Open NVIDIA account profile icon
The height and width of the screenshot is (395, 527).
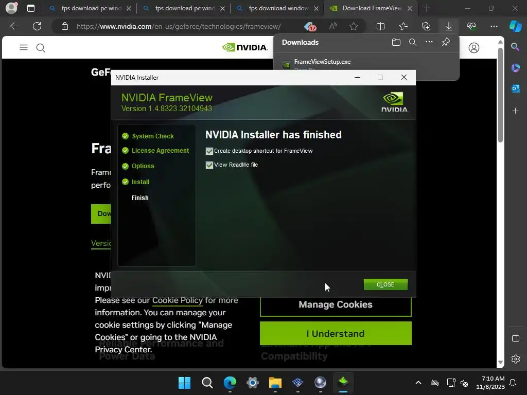[x=474, y=48]
